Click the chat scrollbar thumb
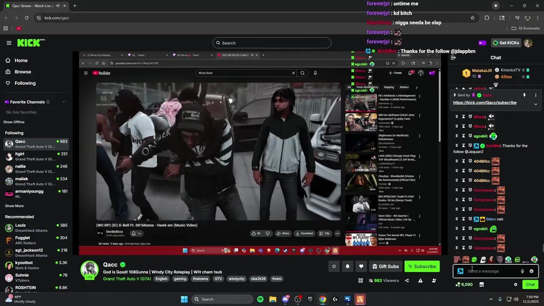 [x=542, y=249]
